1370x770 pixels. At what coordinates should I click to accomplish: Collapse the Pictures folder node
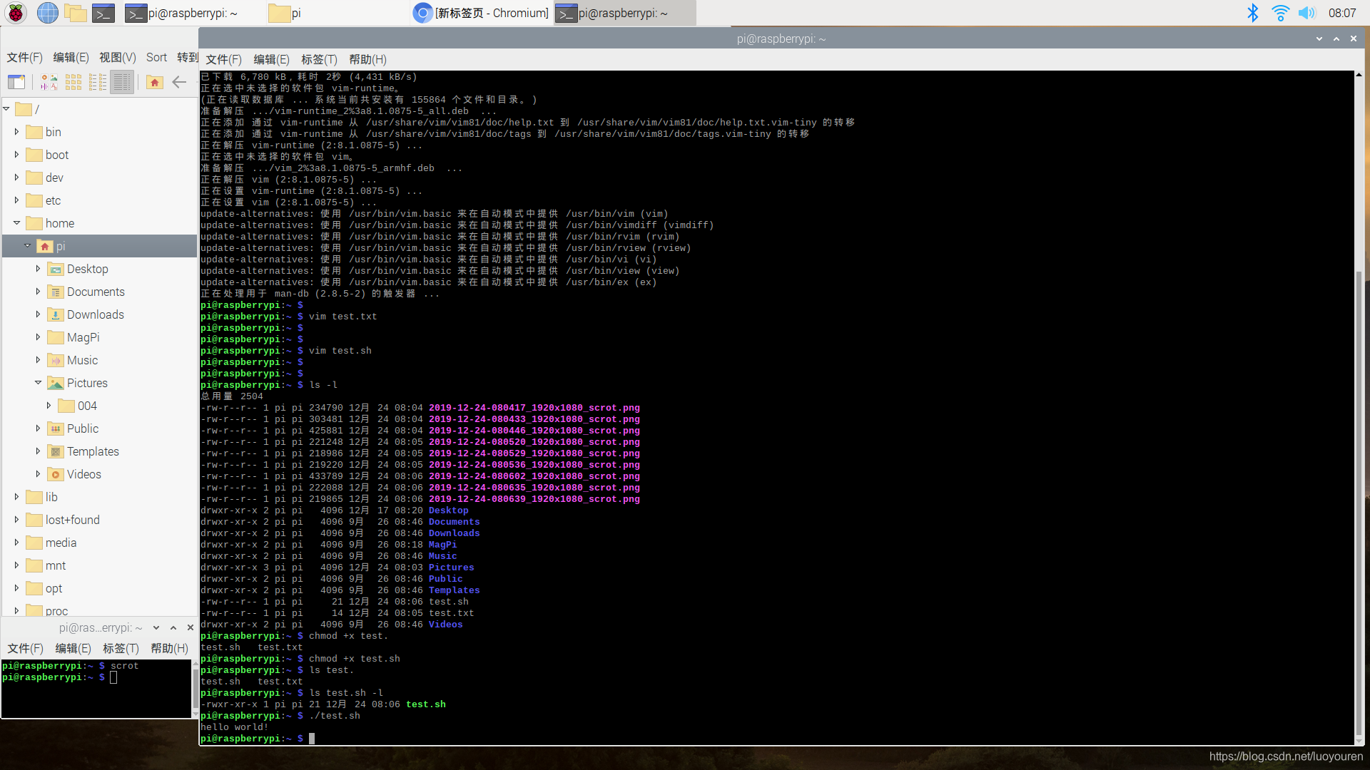click(x=38, y=383)
